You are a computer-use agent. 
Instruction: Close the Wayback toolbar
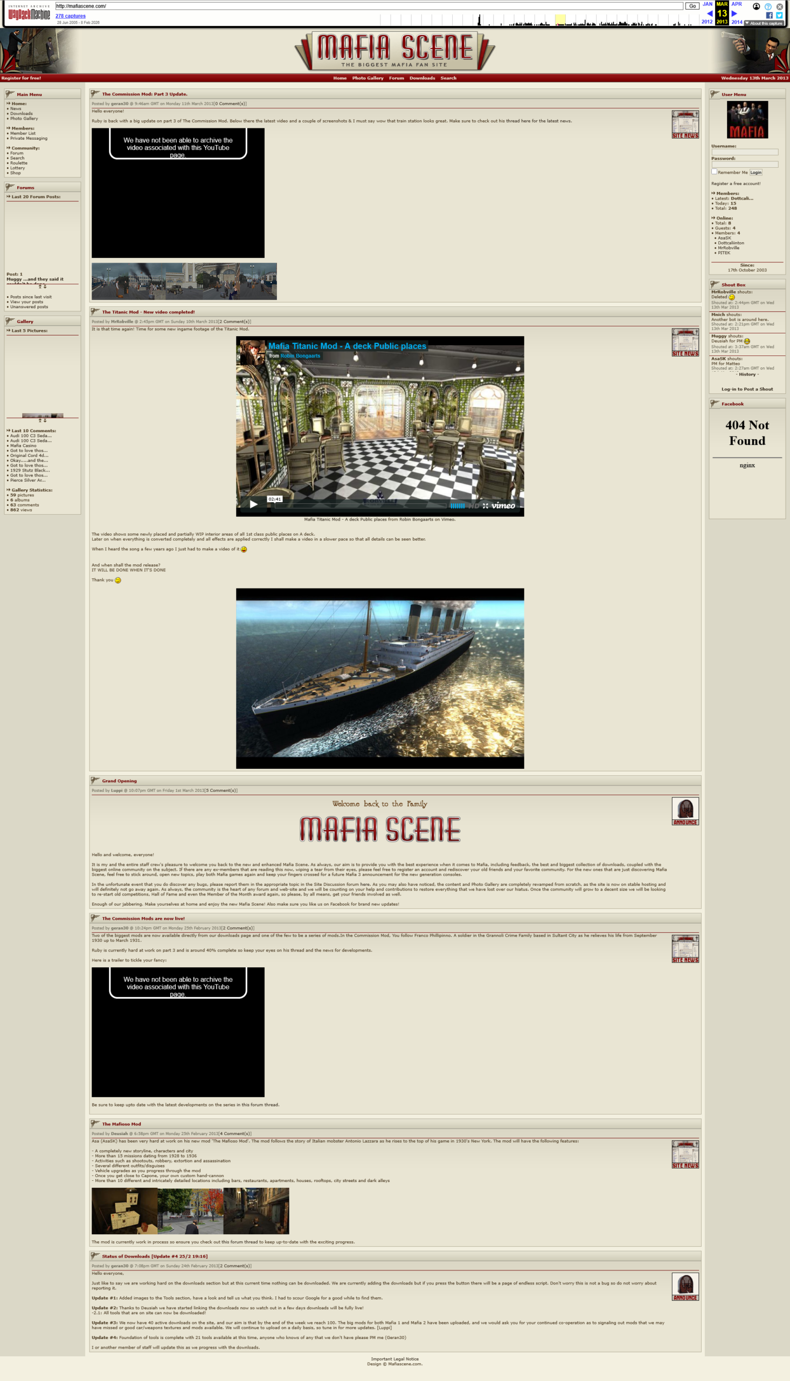click(780, 6)
